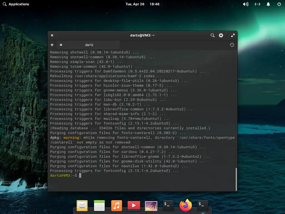285x214 pixels.
Task: Launch Firefox from the dock
Action: click(185, 205)
